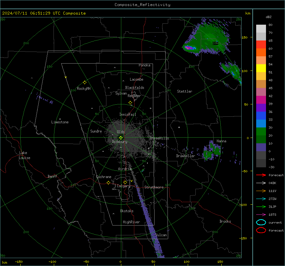
Task: Select the purple 10 dBZ color swatch
Action: [261, 147]
